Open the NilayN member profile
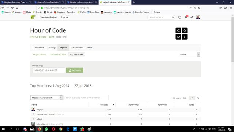 click(39, 119)
